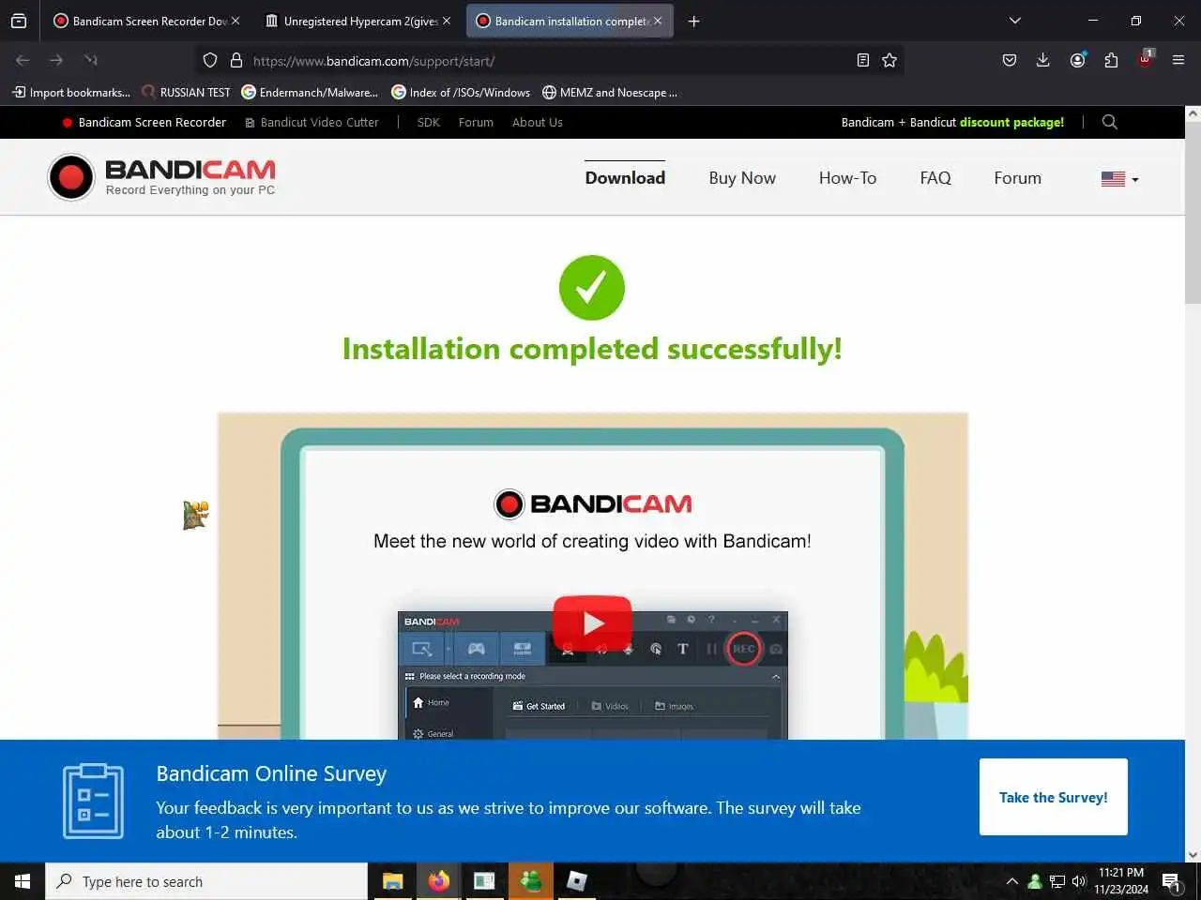Click the Import bookmarks bookmark

click(x=71, y=92)
